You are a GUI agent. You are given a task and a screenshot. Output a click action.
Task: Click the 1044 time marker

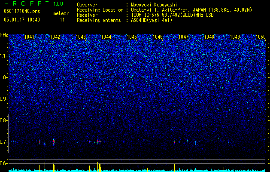pyautogui.click(x=106, y=37)
